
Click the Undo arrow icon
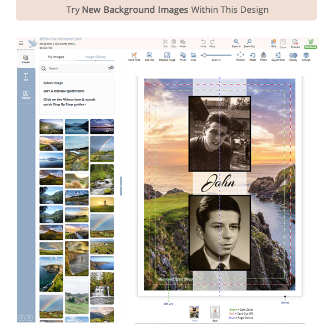click(x=203, y=42)
